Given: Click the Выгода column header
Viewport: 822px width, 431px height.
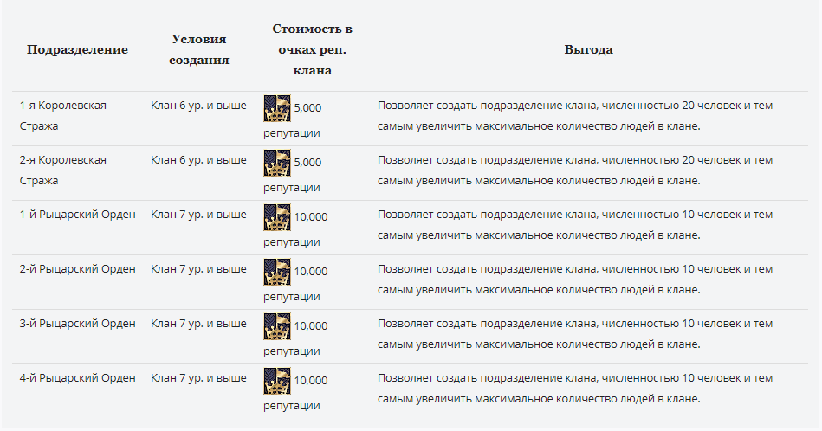Looking at the screenshot, I should coord(588,49).
